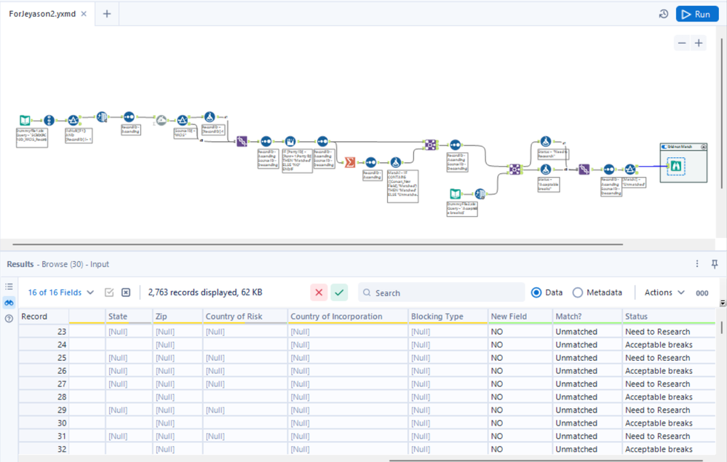Run the workflow
This screenshot has height=462, width=727.
click(697, 14)
